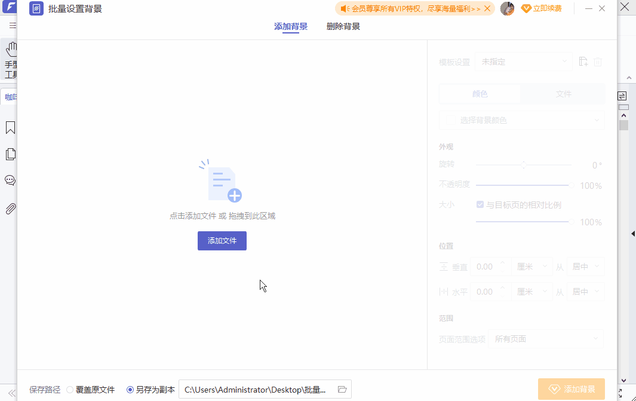Select the 另存为副本 radio option
The width and height of the screenshot is (636, 401).
[130, 390]
